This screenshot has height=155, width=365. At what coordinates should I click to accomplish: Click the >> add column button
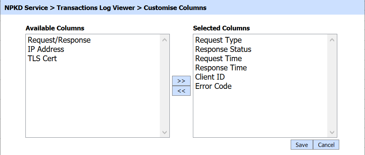181,81
